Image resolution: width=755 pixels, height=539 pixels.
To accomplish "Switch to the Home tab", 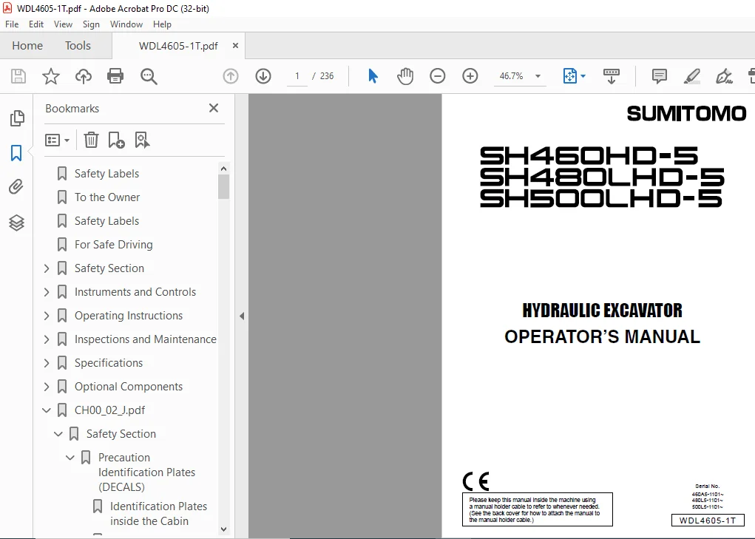I will (27, 45).
